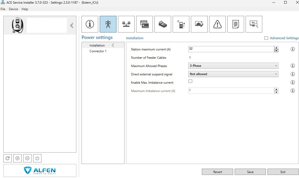Image resolution: width=299 pixels, height=178 pixels.
Task: Decrease Station maximum current with down arrow
Action: [x=276, y=51]
